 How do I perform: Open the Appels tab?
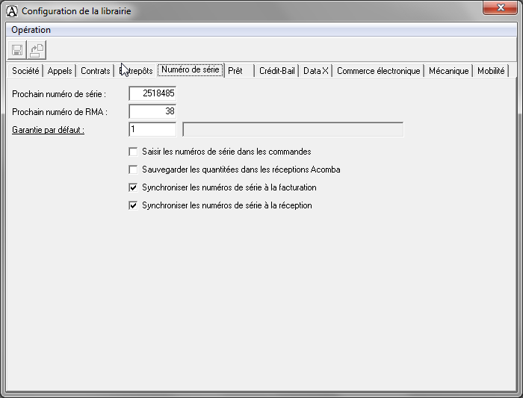(x=60, y=71)
